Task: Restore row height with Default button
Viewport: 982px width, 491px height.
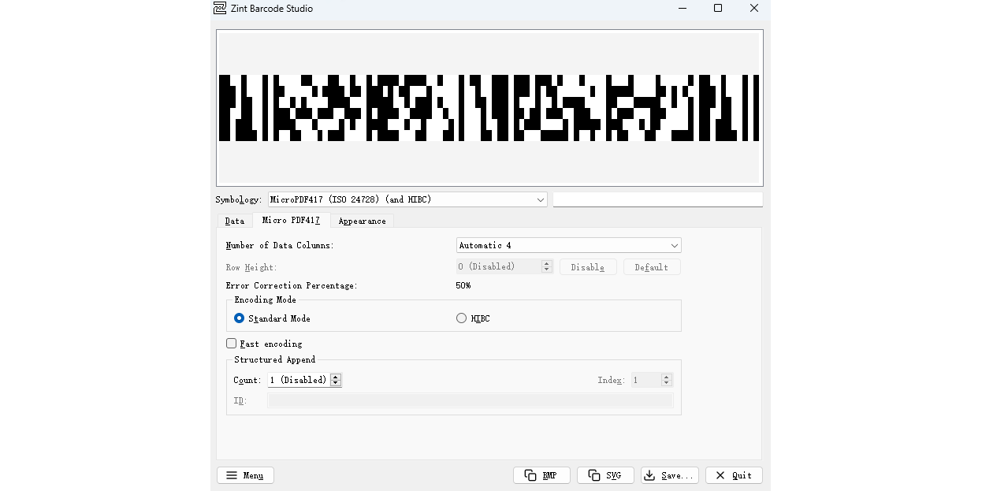Action: point(651,266)
